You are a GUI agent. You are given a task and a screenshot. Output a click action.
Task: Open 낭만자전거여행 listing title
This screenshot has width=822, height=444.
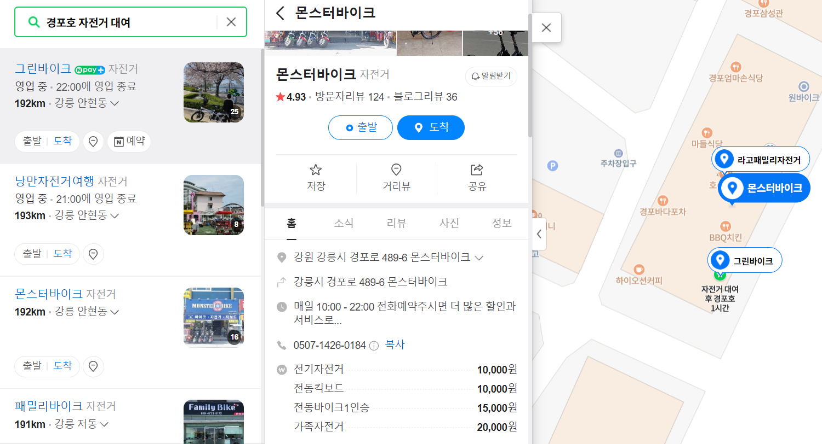point(55,181)
